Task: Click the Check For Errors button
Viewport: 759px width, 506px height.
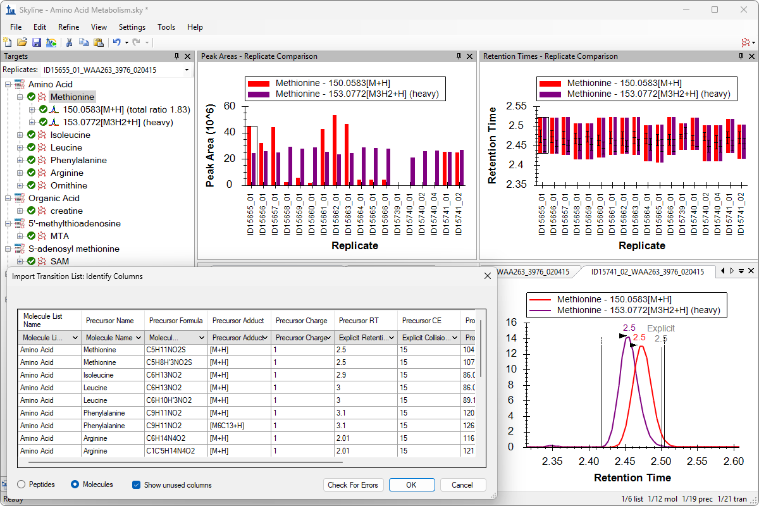Action: 353,484
